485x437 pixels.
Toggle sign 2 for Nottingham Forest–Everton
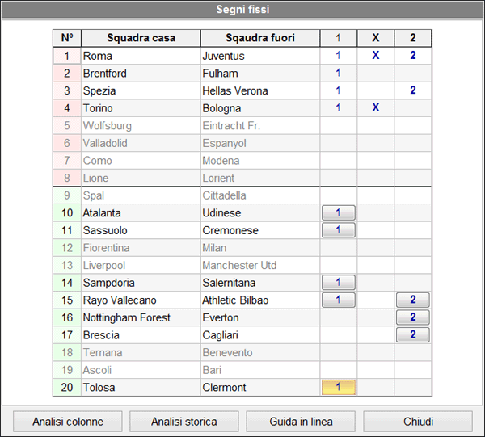[413, 317]
